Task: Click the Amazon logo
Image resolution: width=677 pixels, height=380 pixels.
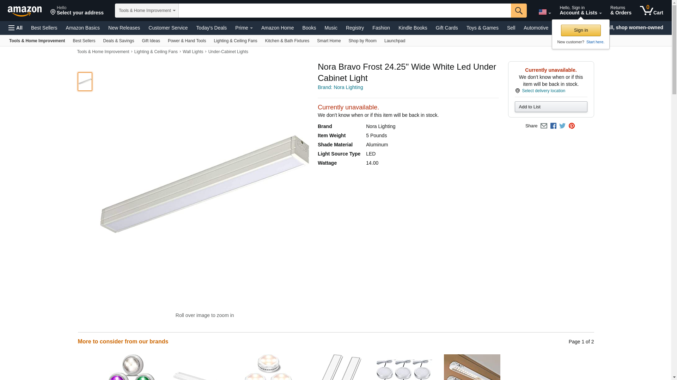Action: pyautogui.click(x=25, y=11)
